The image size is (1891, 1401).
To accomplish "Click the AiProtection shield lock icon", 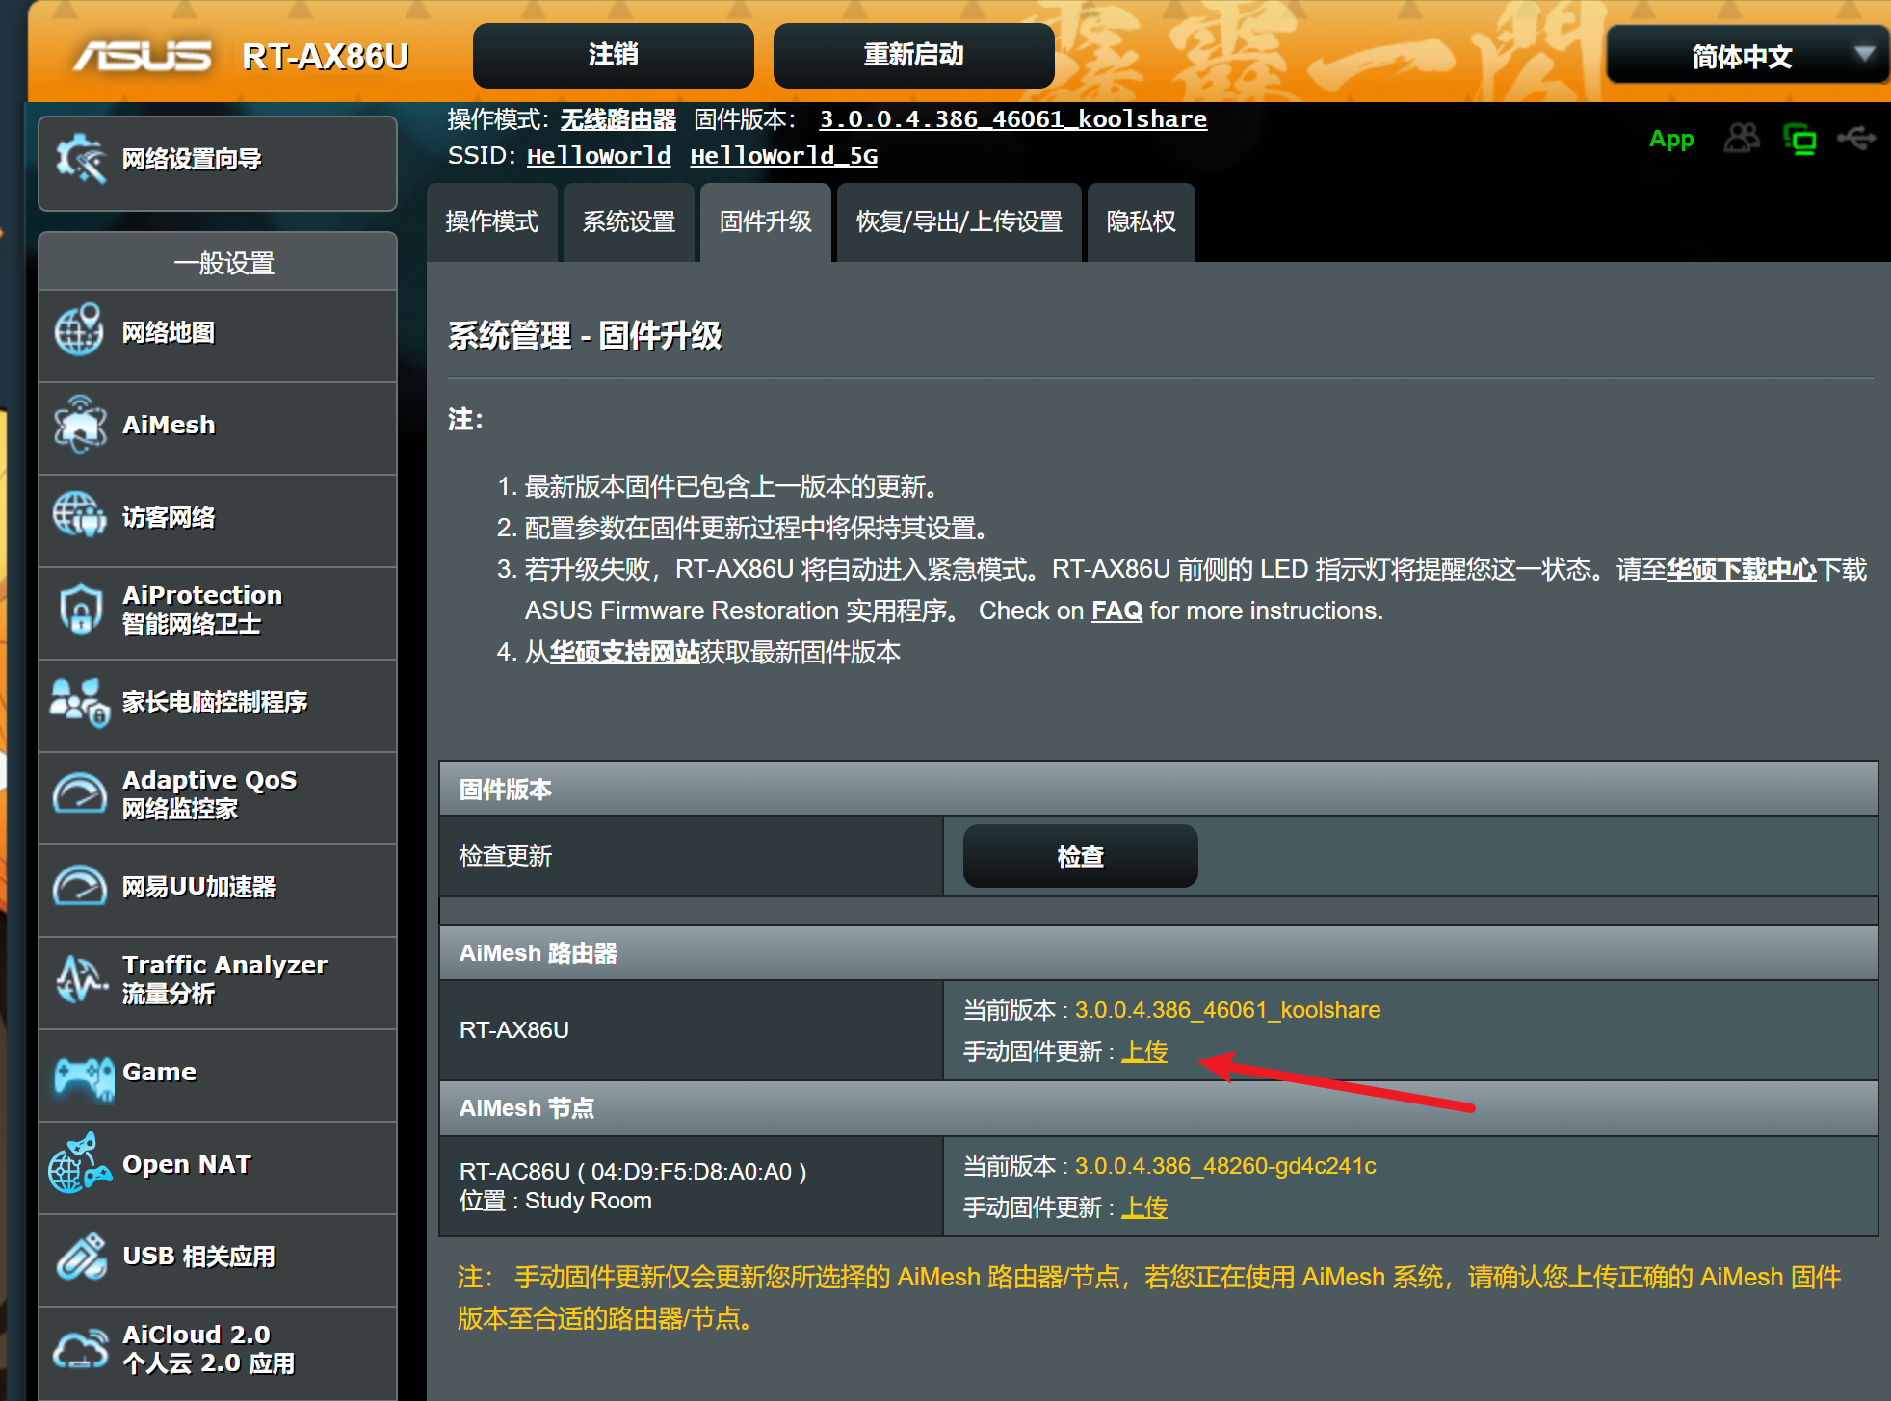I will pyautogui.click(x=81, y=609).
